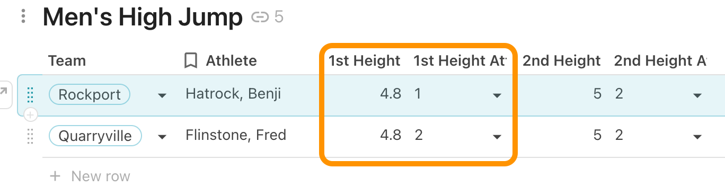Grab the drag handle of Quarryville row

click(x=30, y=136)
